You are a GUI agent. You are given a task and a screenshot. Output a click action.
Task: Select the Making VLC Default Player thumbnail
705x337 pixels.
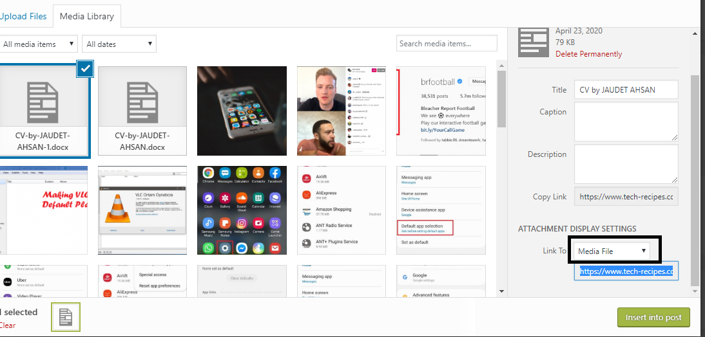44,210
